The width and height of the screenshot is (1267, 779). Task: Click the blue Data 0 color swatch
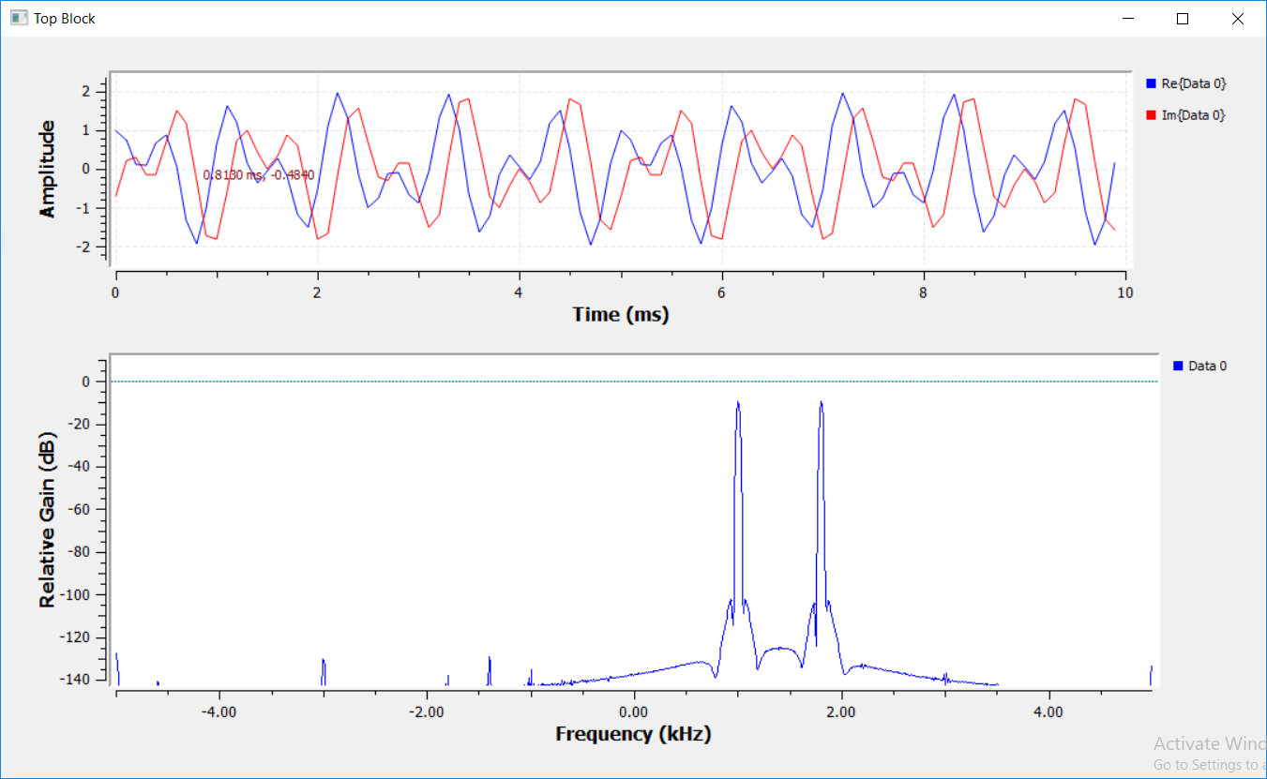[1178, 366]
